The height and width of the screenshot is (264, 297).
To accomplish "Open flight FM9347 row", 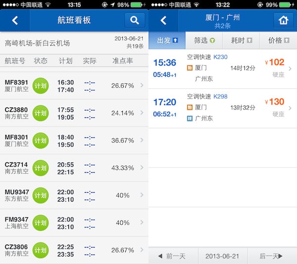I will point(74,223).
